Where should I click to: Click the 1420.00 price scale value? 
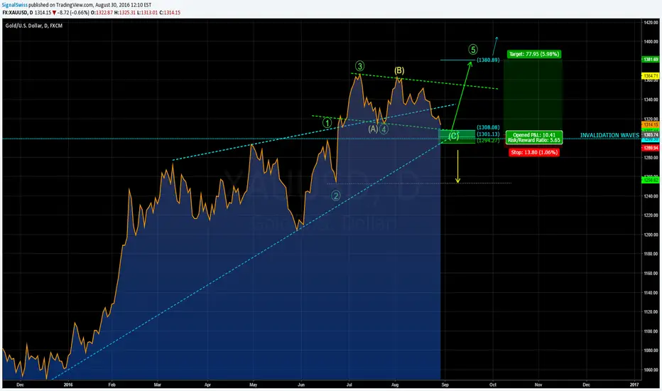(651, 23)
